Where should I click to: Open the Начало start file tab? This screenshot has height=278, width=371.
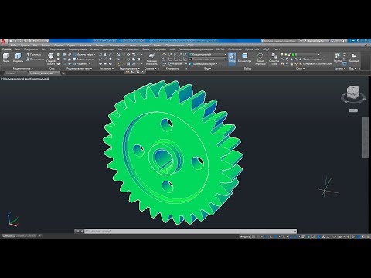tap(11, 73)
